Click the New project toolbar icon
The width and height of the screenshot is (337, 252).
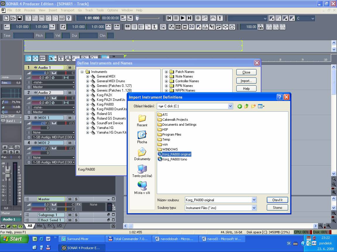[6, 18]
